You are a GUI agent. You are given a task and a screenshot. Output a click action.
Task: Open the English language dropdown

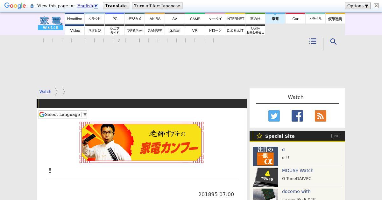tap(88, 6)
